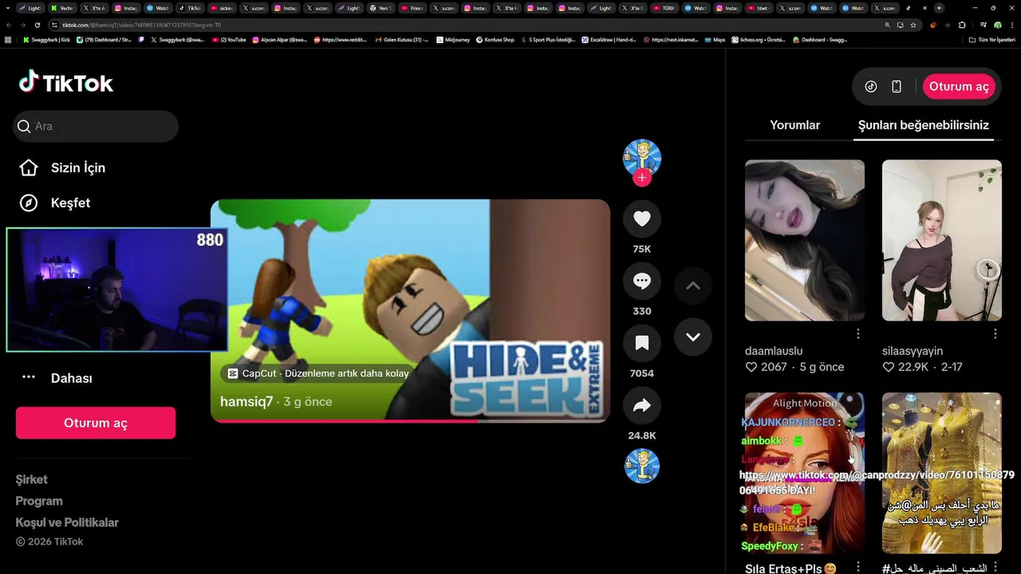Save the video with the bookmark icon
1021x574 pixels.
642,343
